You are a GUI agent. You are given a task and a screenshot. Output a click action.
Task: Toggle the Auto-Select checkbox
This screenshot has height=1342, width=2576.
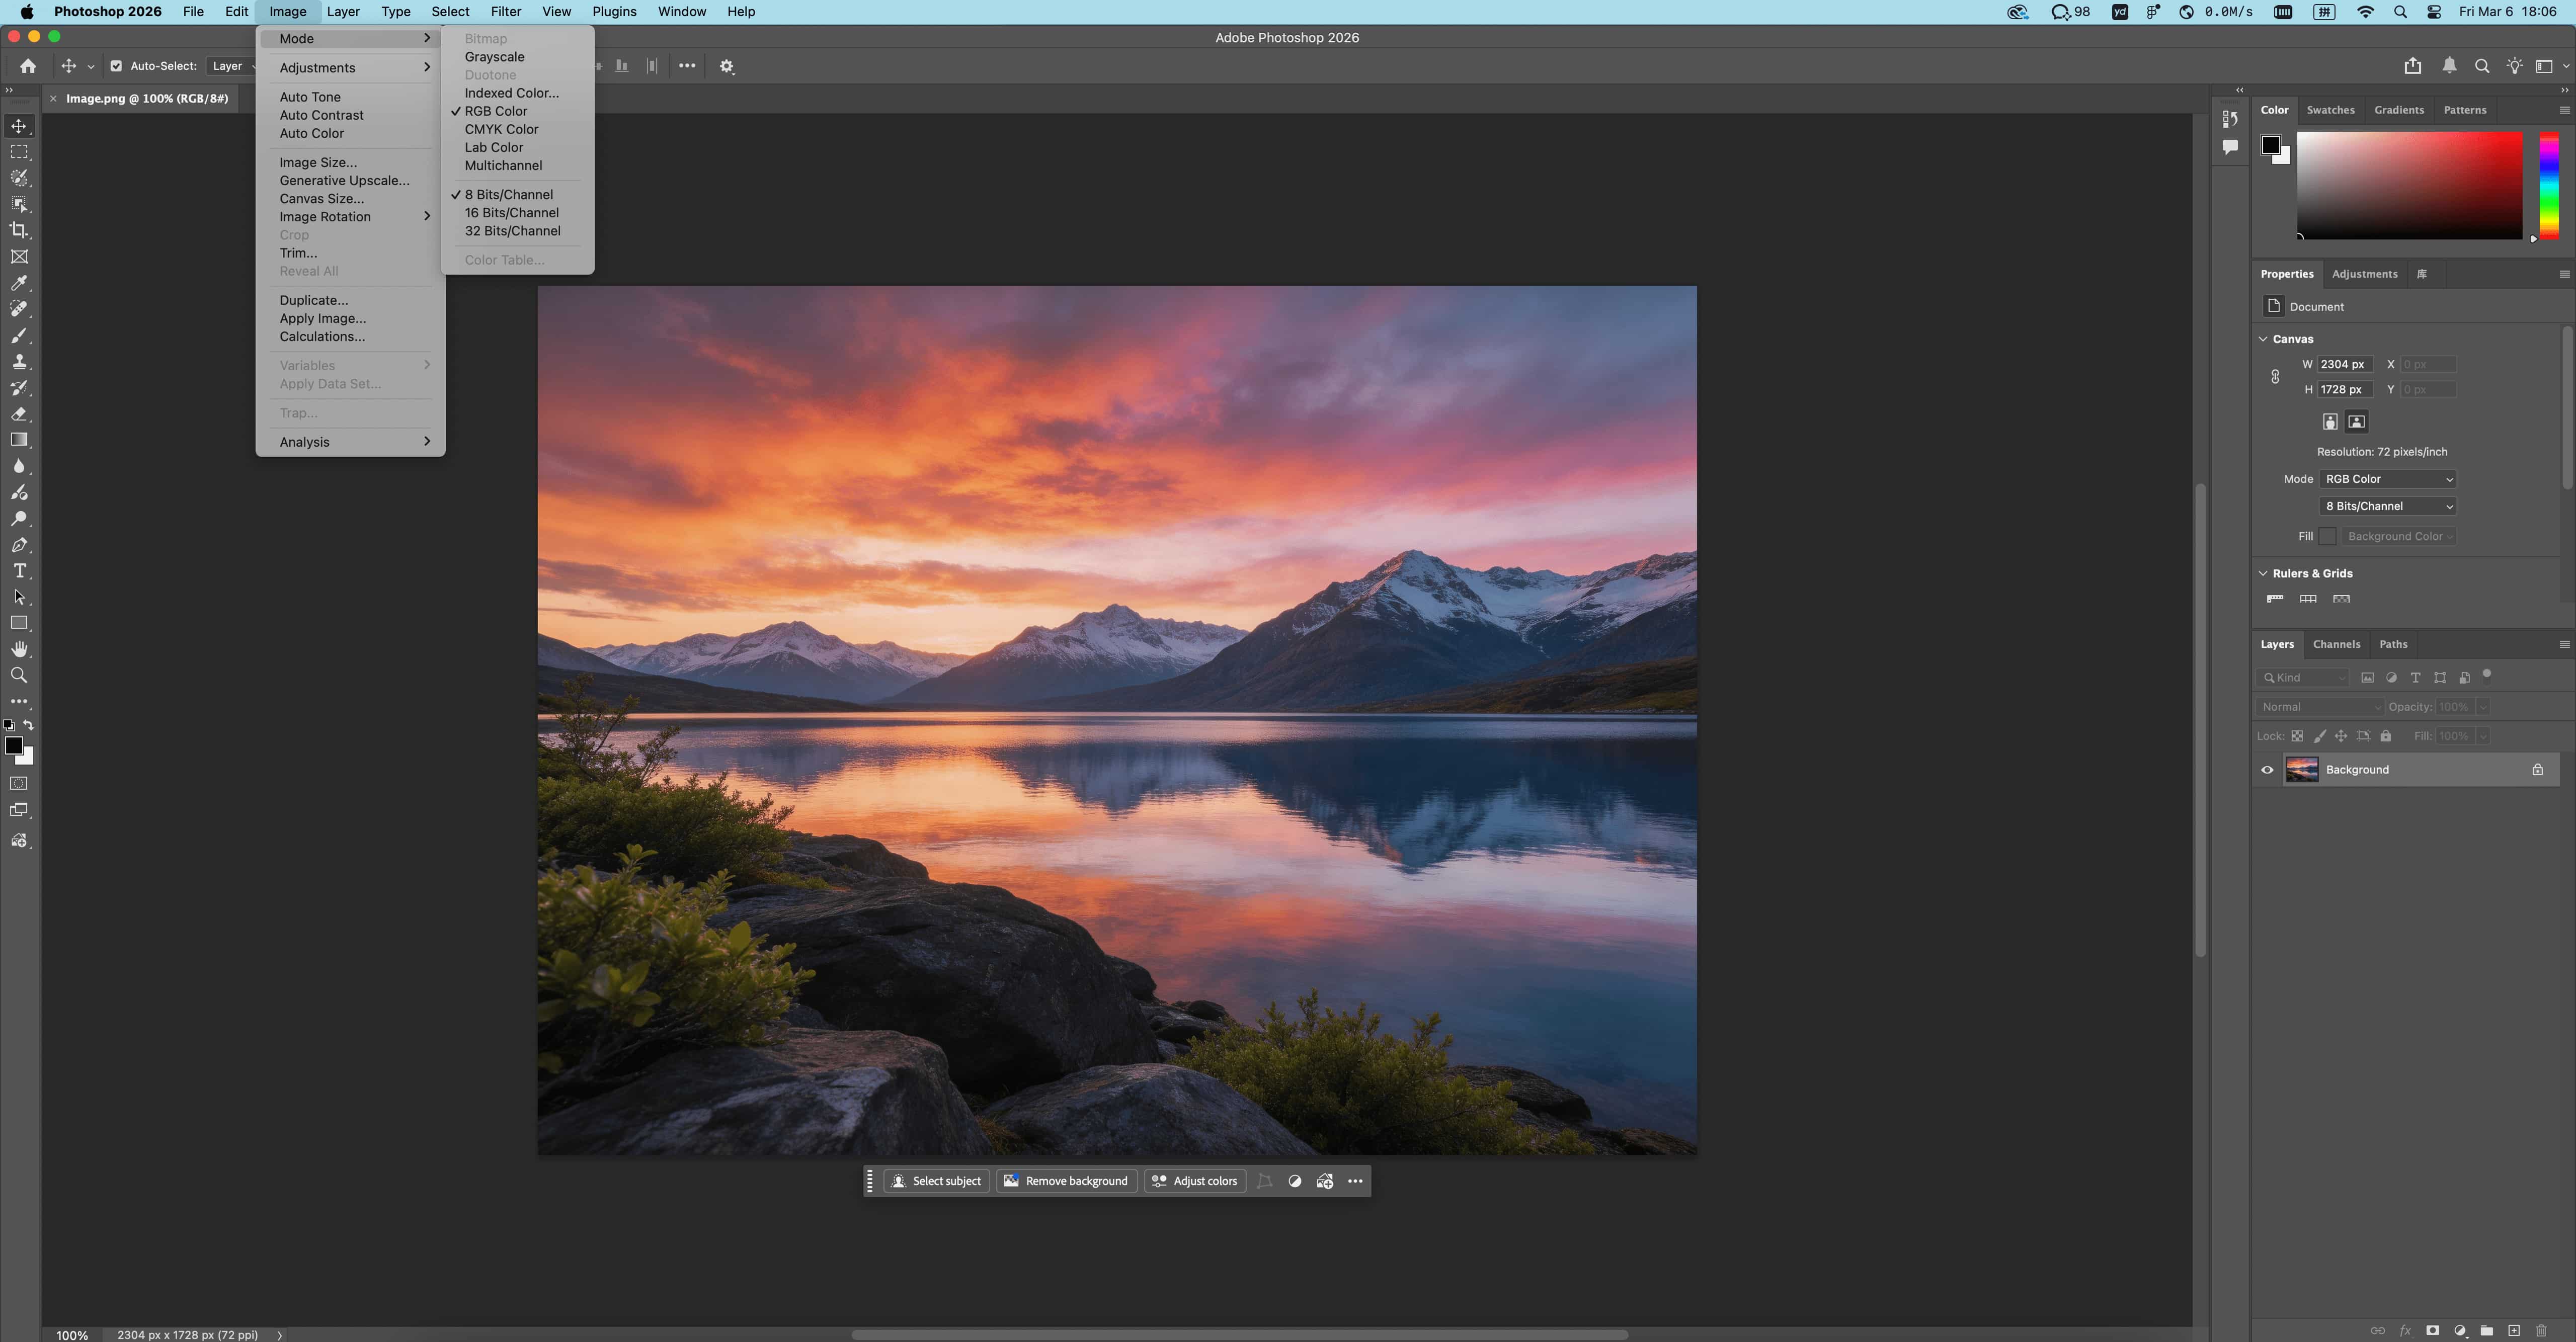pos(116,66)
